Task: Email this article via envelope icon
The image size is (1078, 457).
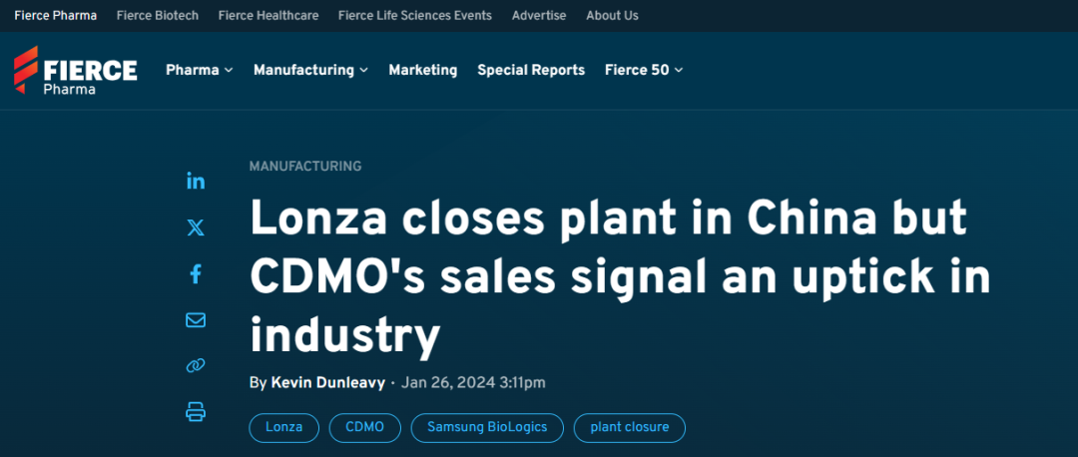Action: [x=196, y=320]
